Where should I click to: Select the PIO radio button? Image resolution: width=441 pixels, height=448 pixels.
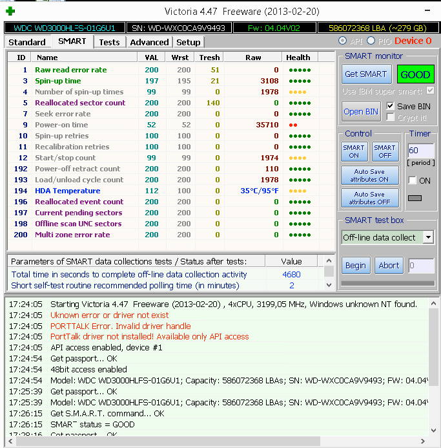371,41
